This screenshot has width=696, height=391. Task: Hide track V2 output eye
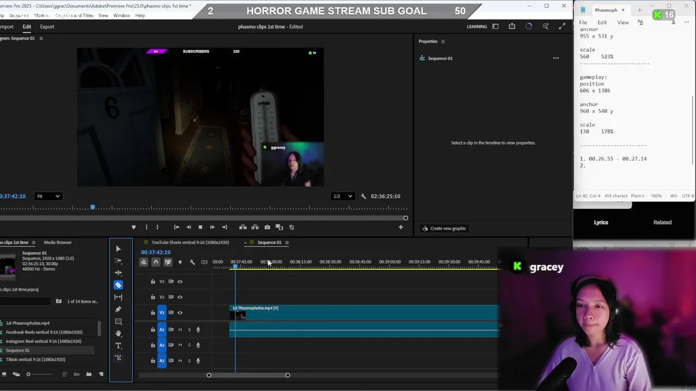(x=180, y=297)
